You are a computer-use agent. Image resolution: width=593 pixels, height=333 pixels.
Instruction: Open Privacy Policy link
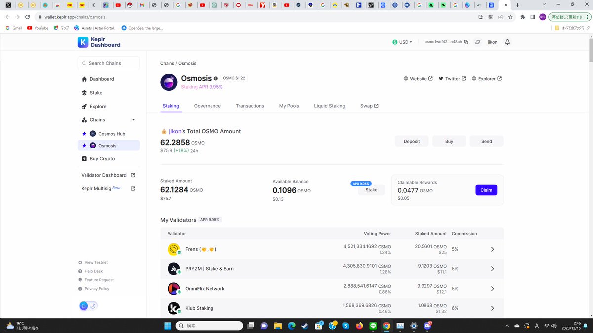coord(94,289)
